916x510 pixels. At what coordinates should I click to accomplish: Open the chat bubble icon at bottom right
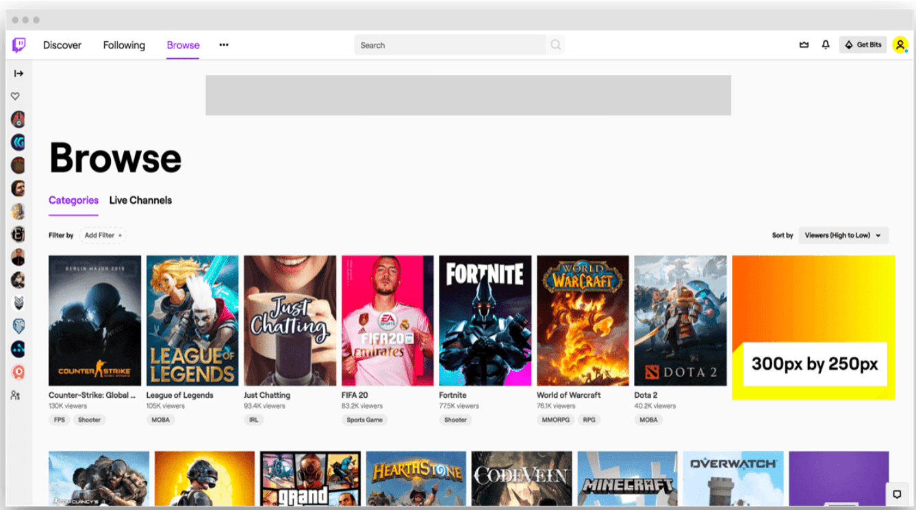coord(897,494)
